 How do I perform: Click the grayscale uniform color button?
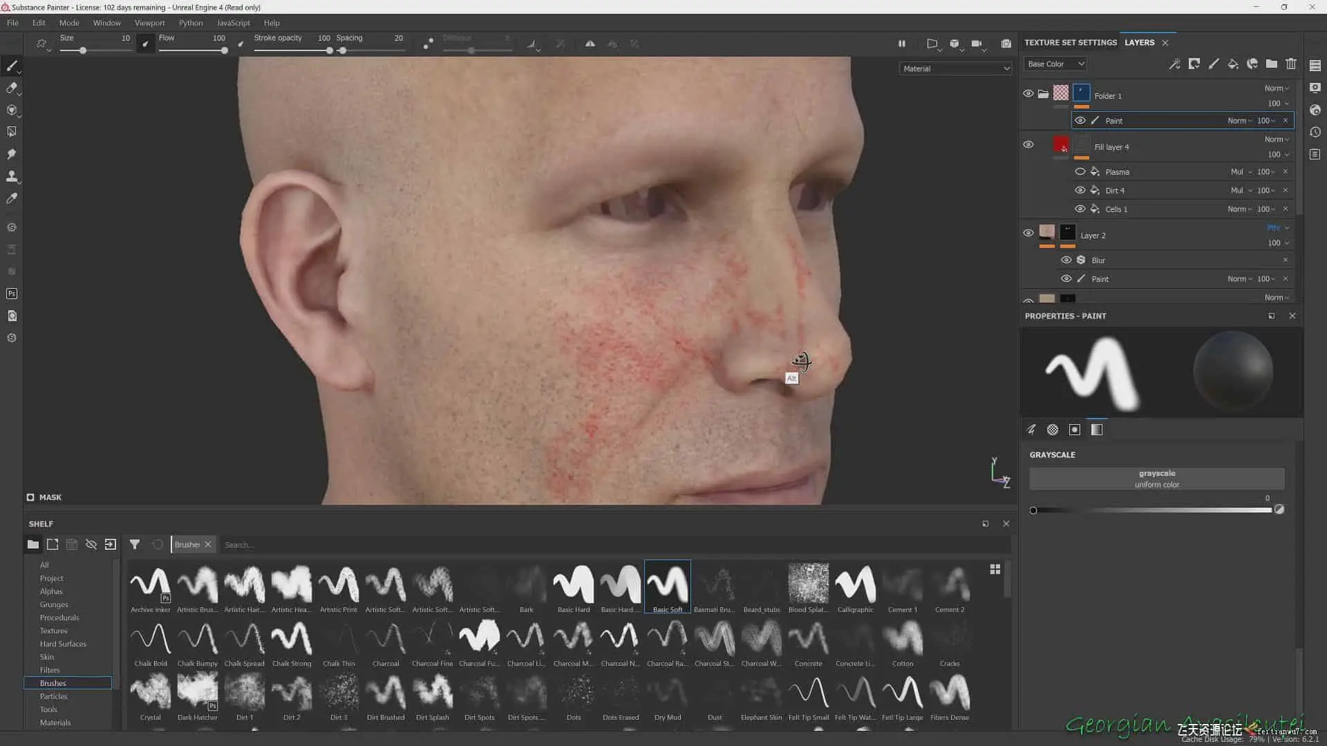(x=1156, y=479)
